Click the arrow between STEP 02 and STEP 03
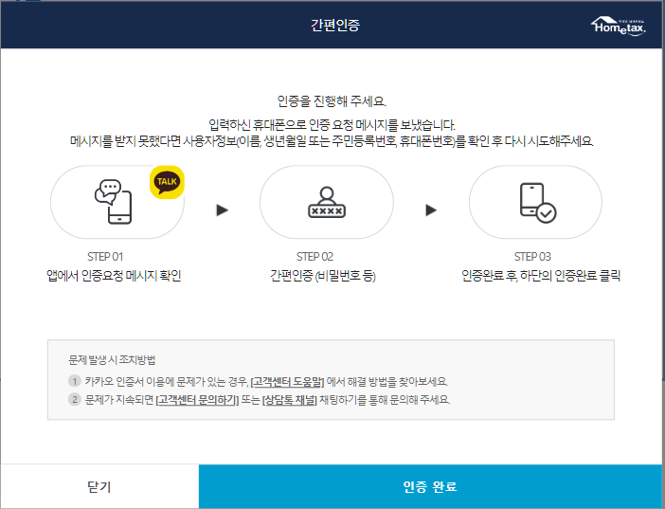The image size is (665, 509). (x=431, y=210)
